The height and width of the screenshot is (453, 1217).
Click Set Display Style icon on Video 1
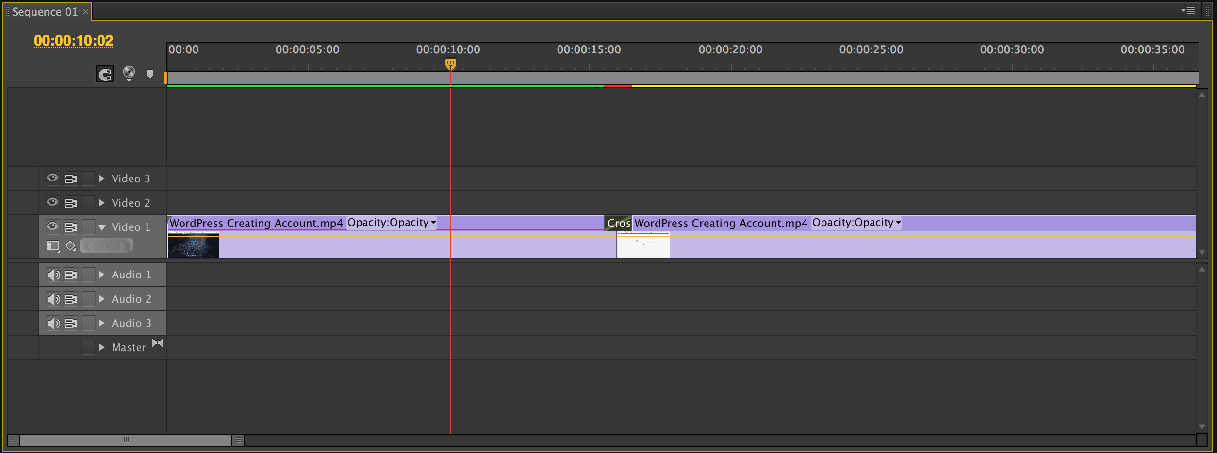[x=52, y=246]
